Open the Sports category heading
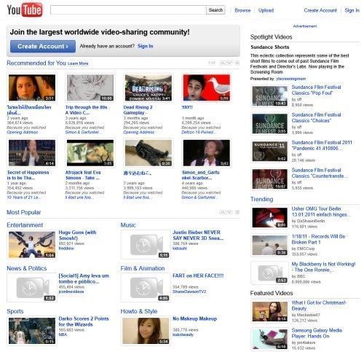The height and width of the screenshot is (352, 364). tap(15, 311)
